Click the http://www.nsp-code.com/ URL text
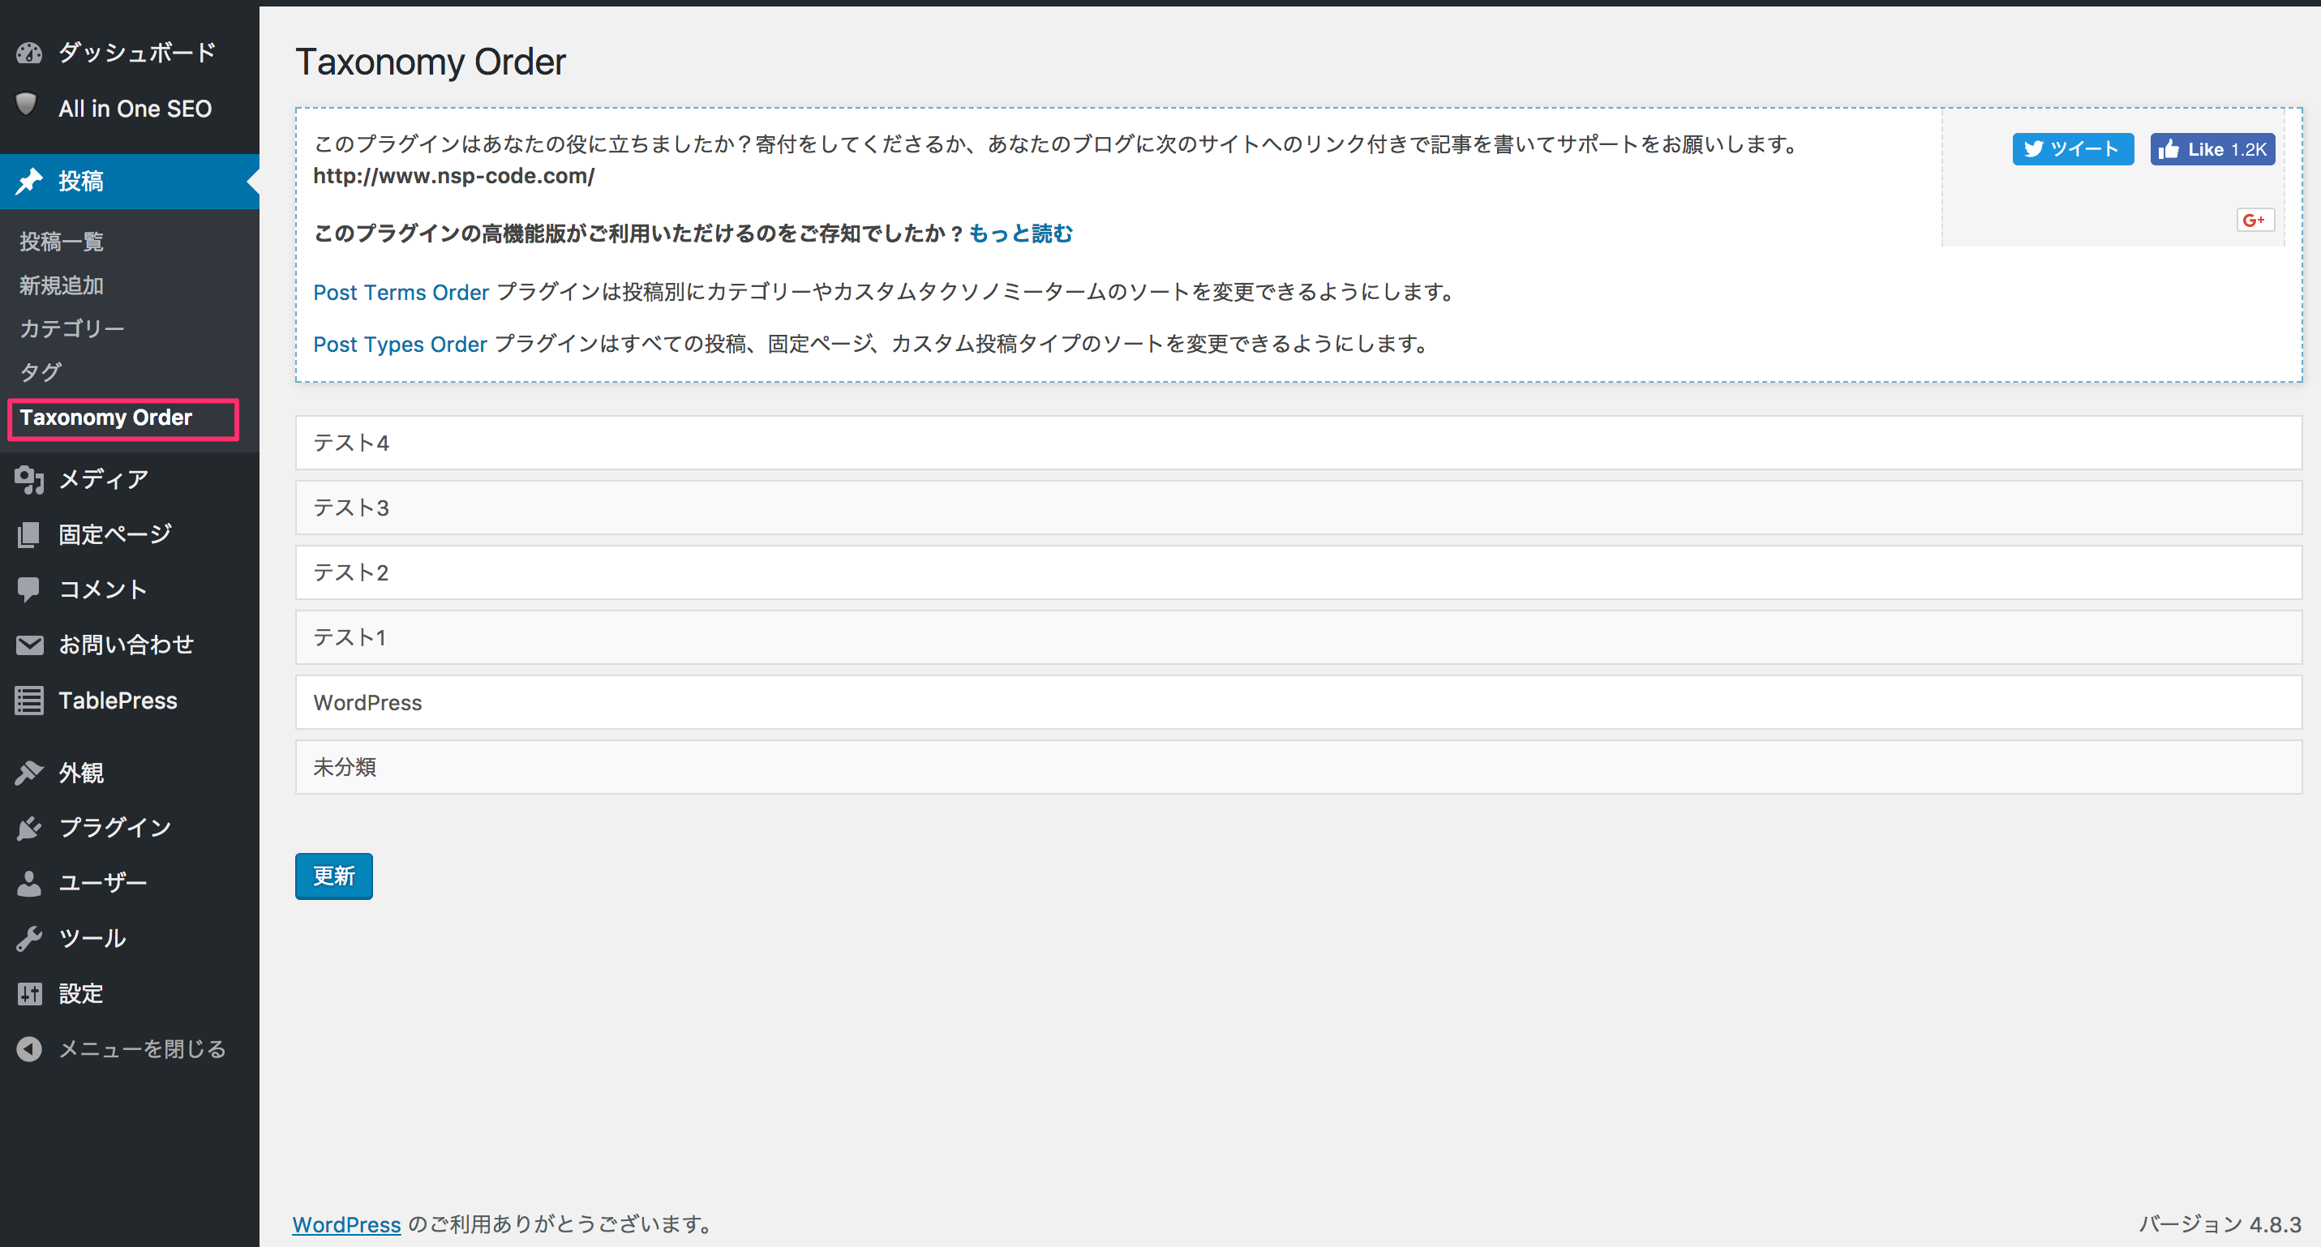Screen dimensions: 2321x1247 [454, 177]
